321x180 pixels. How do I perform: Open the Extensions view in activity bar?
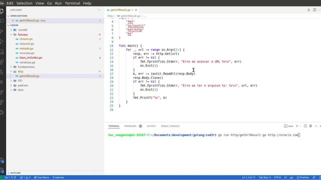pos(2,61)
